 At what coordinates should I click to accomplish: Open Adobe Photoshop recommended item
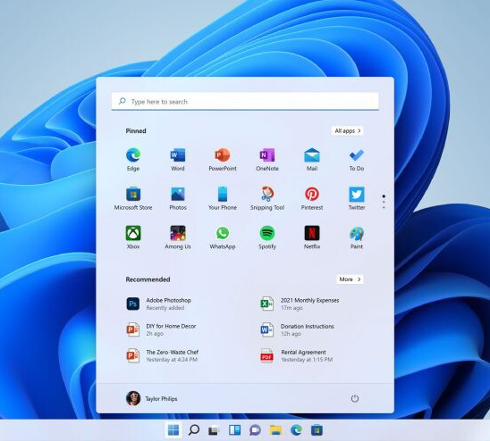click(159, 304)
